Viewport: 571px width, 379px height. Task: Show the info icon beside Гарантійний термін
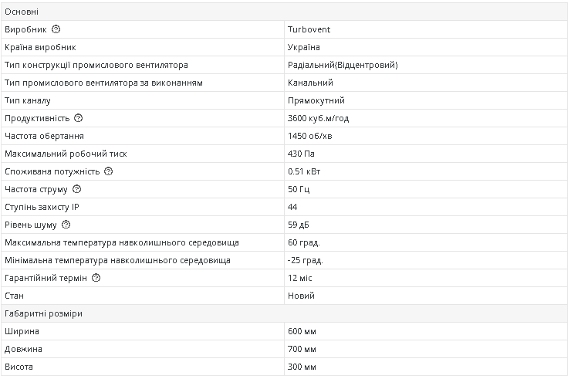point(96,278)
